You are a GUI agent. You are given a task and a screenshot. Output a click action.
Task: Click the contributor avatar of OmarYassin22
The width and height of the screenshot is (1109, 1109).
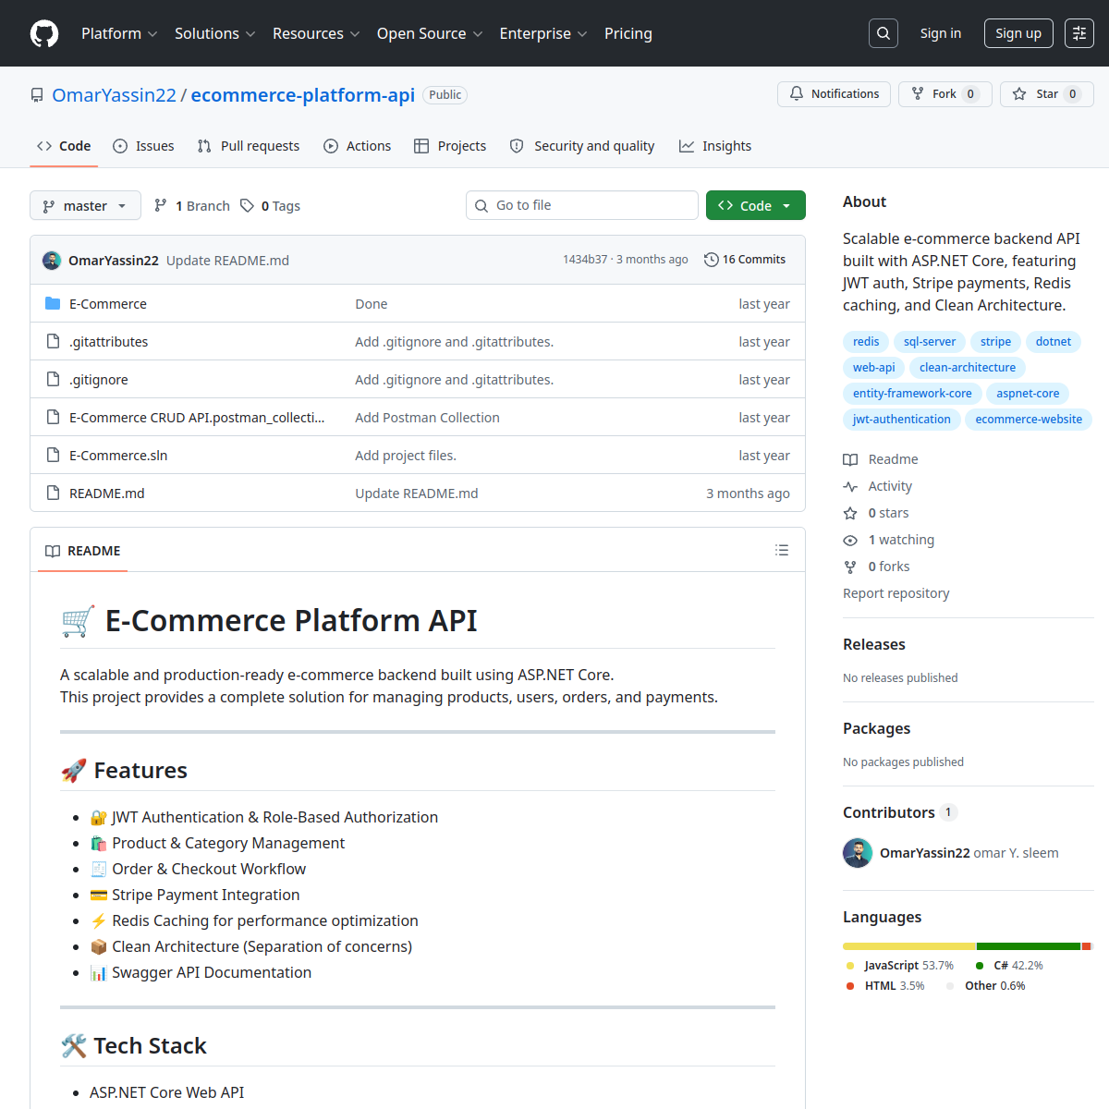858,853
